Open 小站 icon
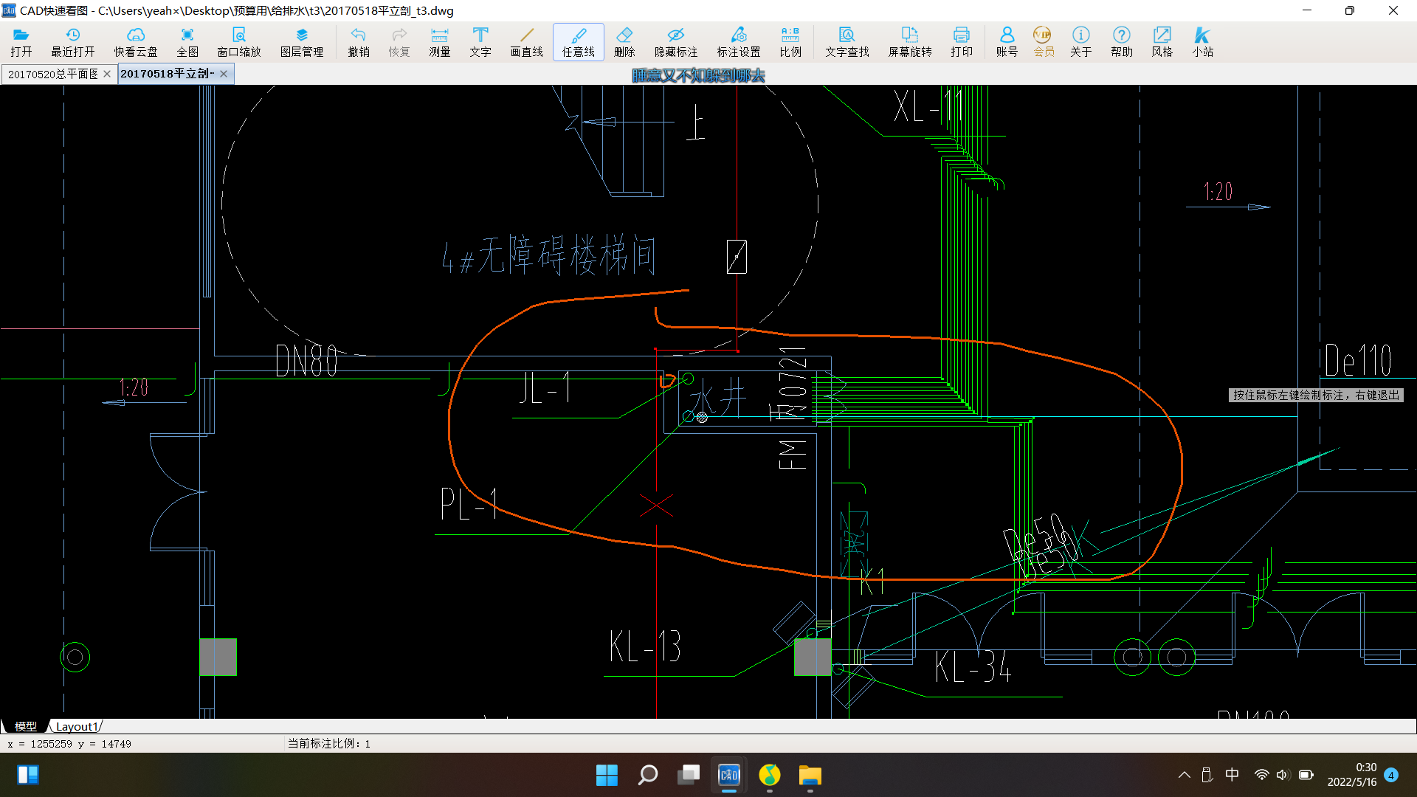The width and height of the screenshot is (1417, 797). tap(1203, 42)
